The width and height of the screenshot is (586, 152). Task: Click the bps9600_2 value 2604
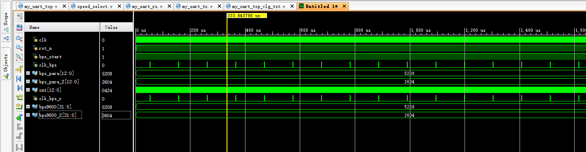click(x=107, y=115)
